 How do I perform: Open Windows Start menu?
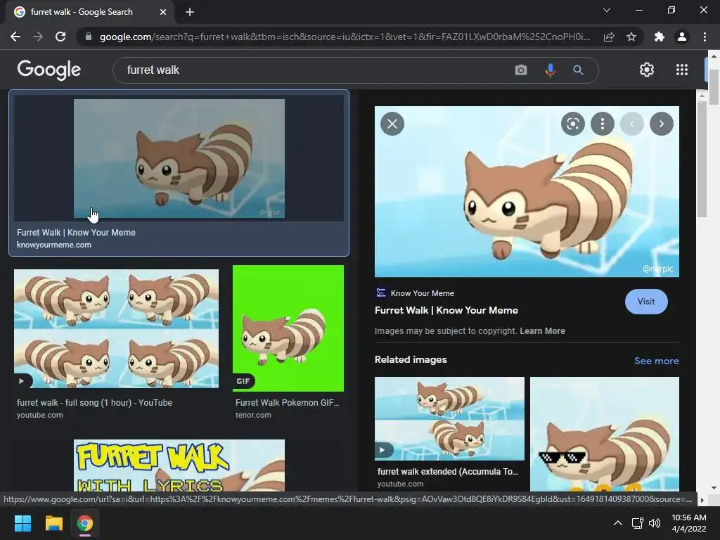pyautogui.click(x=22, y=523)
